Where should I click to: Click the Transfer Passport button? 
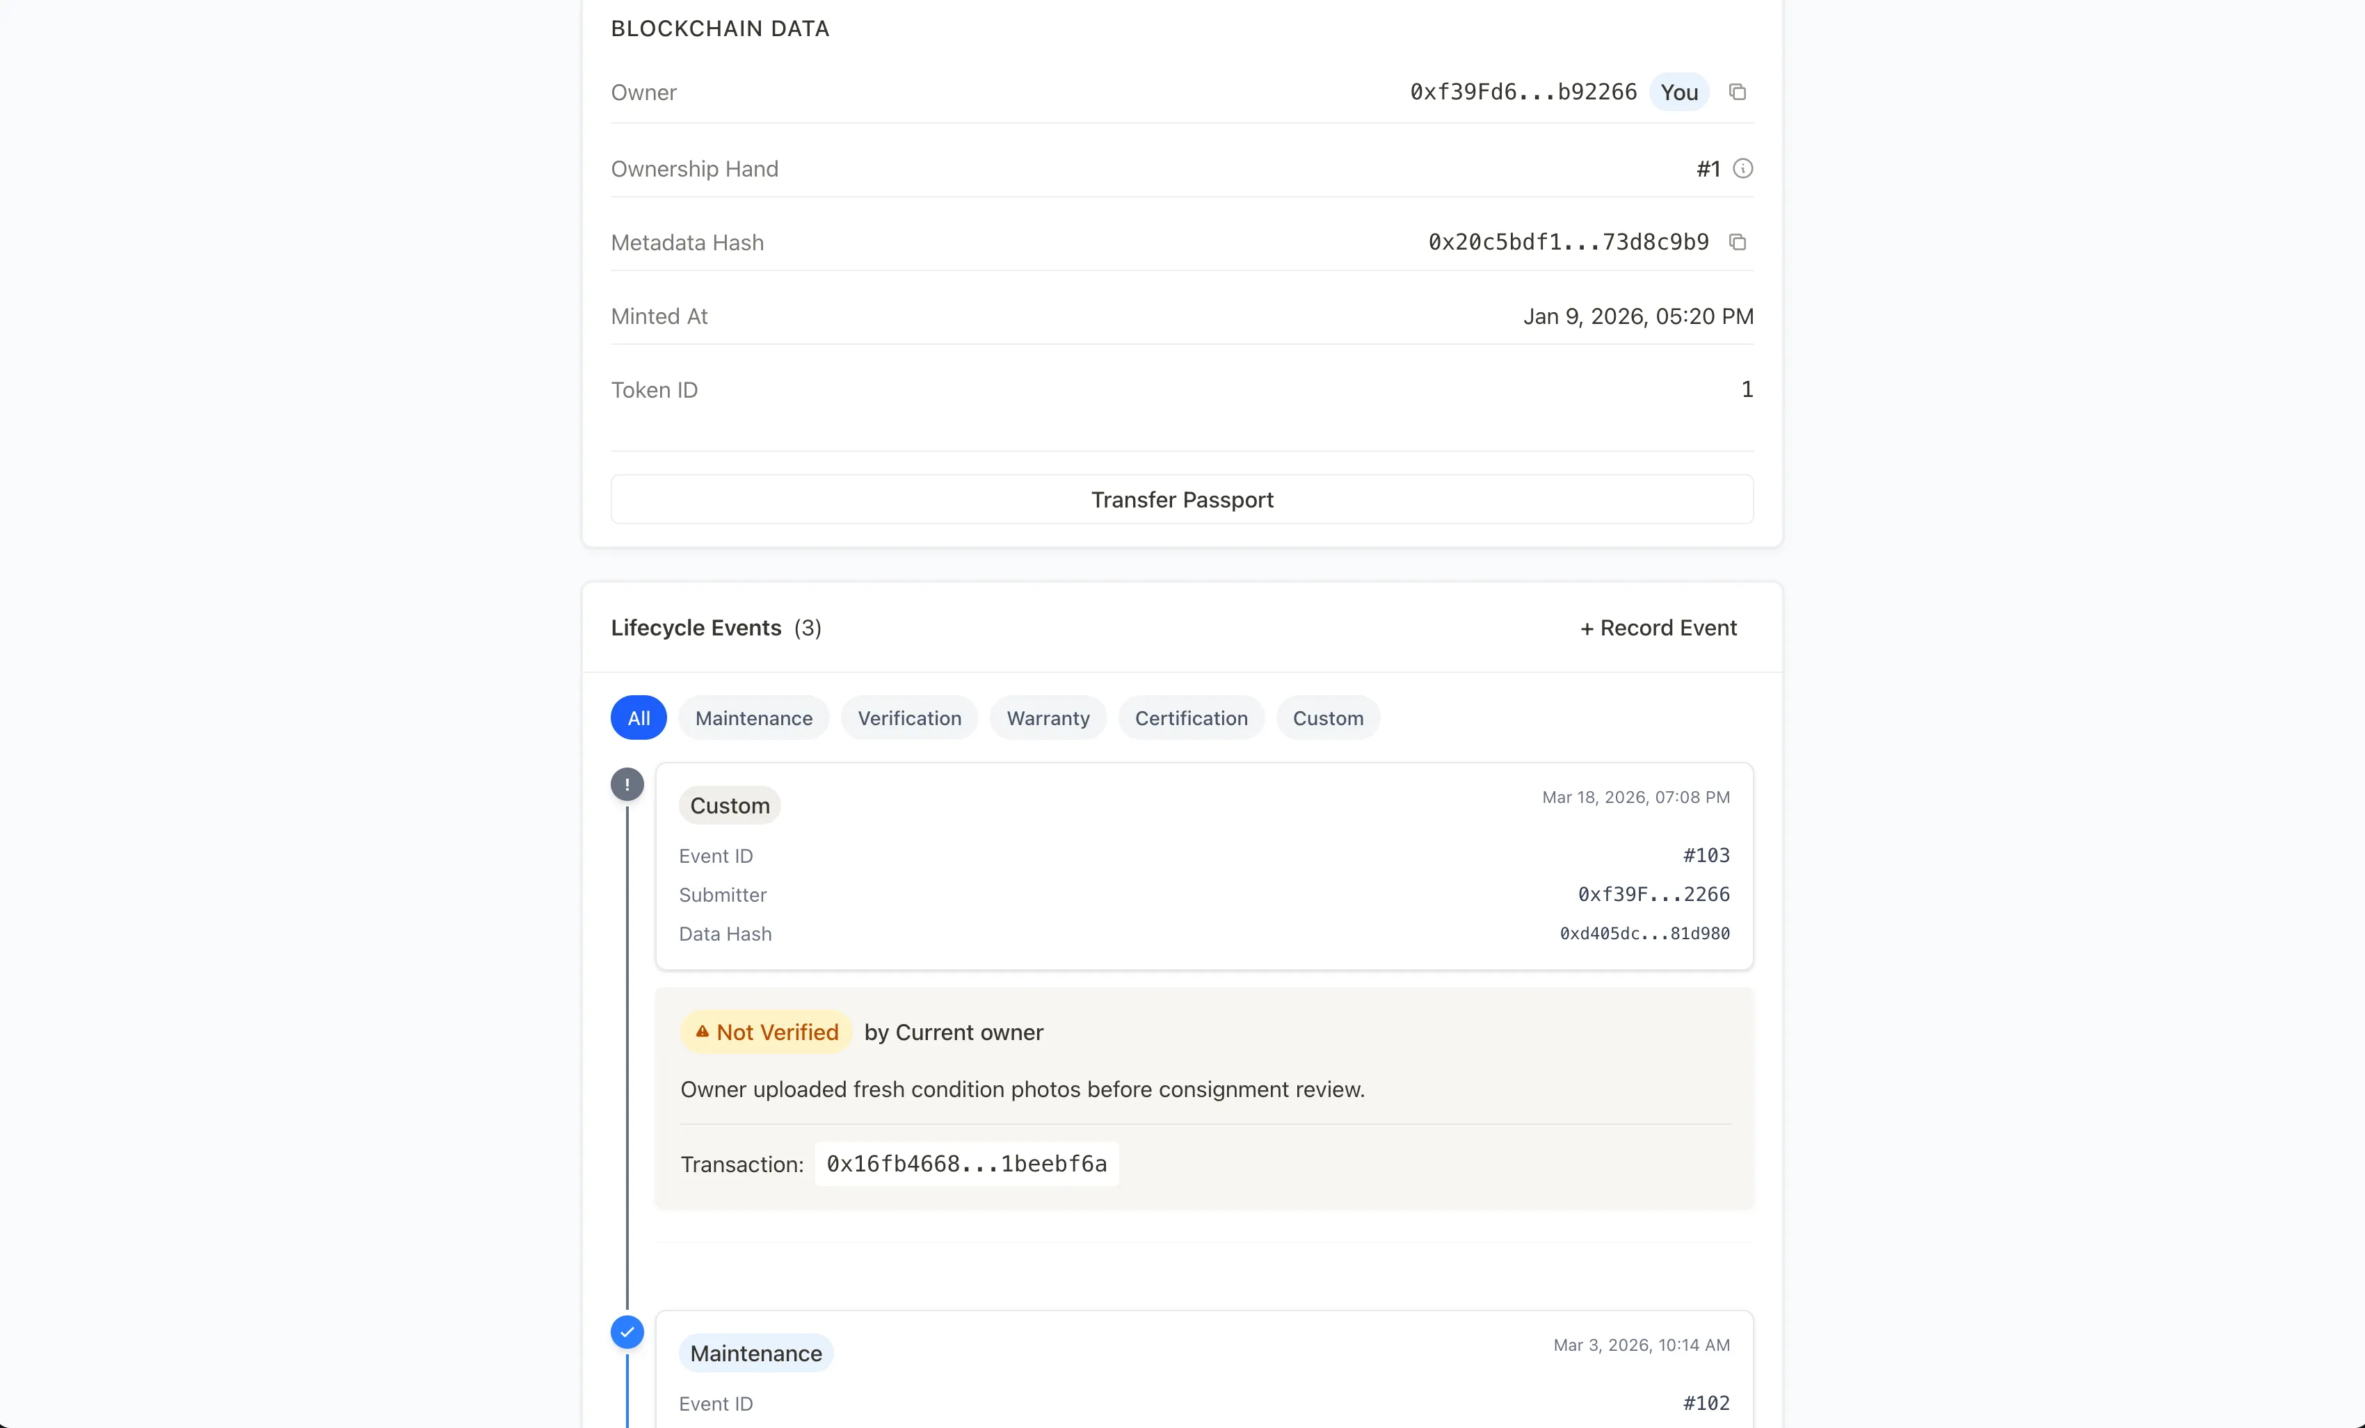tap(1182, 498)
